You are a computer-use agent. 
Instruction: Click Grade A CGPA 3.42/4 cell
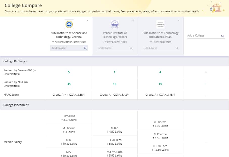tap(115, 95)
